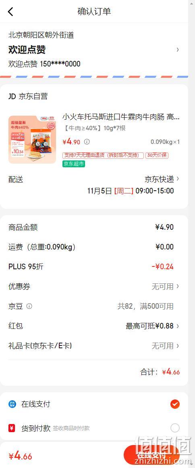Open 礼品卡(京东卡/E卡) selection

click(x=94, y=346)
